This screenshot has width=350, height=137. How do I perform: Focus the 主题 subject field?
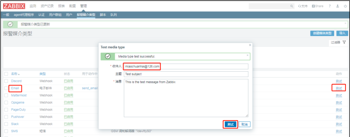pyautogui.click(x=186, y=74)
